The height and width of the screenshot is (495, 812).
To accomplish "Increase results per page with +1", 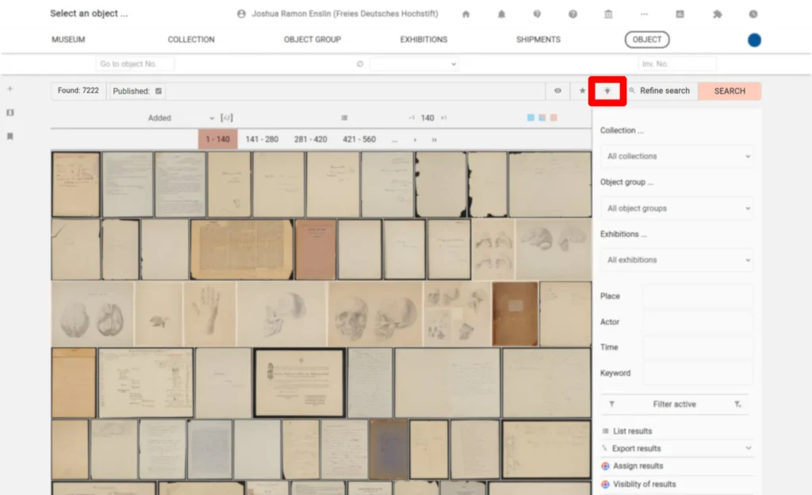I will pyautogui.click(x=444, y=118).
